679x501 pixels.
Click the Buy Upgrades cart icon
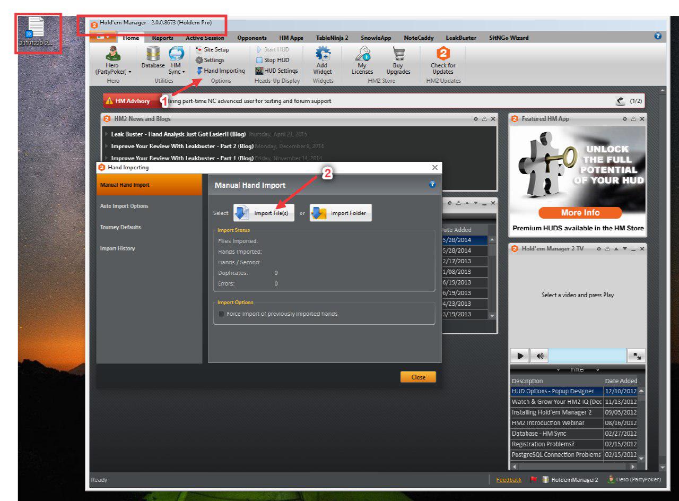(398, 56)
